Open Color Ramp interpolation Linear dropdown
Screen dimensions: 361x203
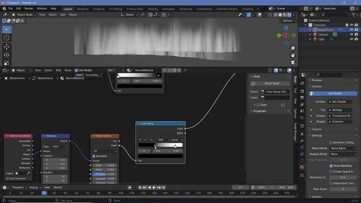[177, 140]
